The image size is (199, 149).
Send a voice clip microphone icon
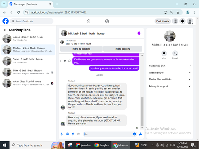tap(62, 134)
